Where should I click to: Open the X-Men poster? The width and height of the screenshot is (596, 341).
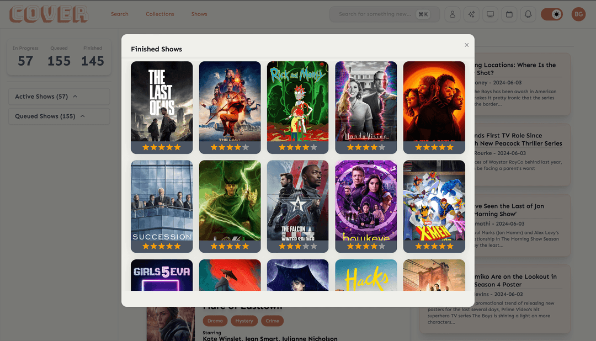434,200
